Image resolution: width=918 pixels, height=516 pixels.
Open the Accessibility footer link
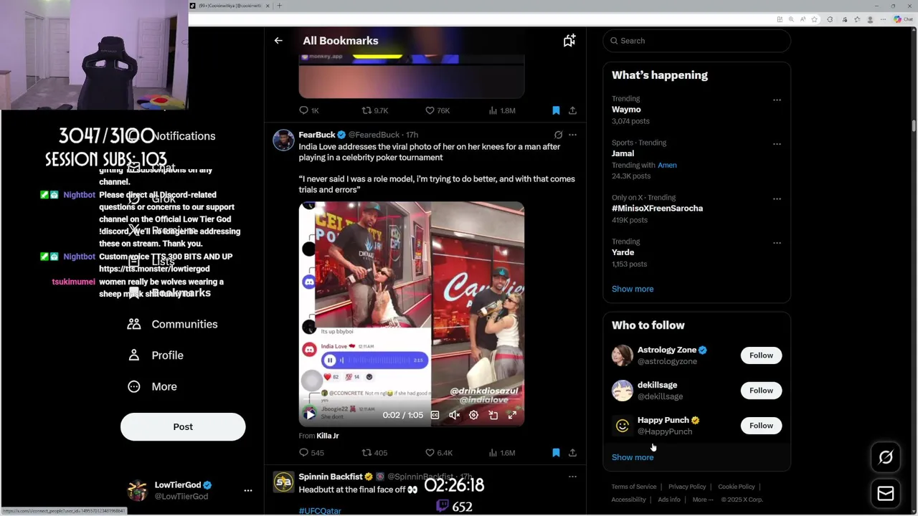(629, 500)
